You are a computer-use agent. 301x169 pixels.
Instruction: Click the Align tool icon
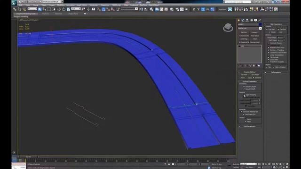[146, 9]
